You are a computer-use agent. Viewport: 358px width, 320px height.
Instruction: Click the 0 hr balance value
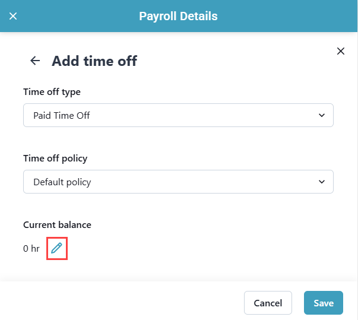pos(31,249)
